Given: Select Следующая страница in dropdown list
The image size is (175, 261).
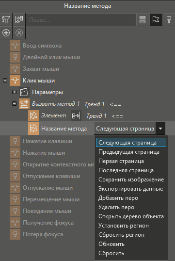Looking at the screenshot, I should pos(131,143).
